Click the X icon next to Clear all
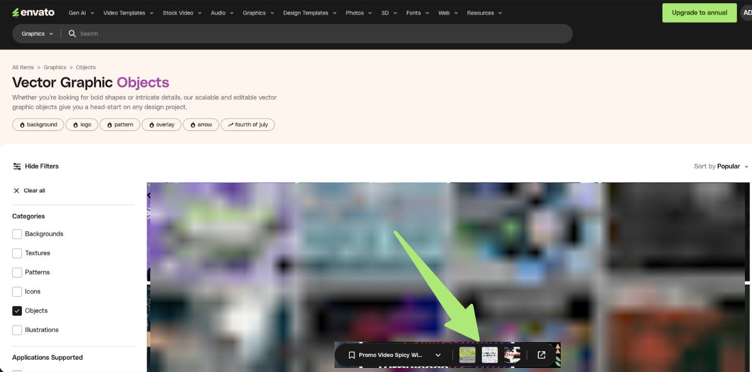This screenshot has height=372, width=752. tap(17, 191)
